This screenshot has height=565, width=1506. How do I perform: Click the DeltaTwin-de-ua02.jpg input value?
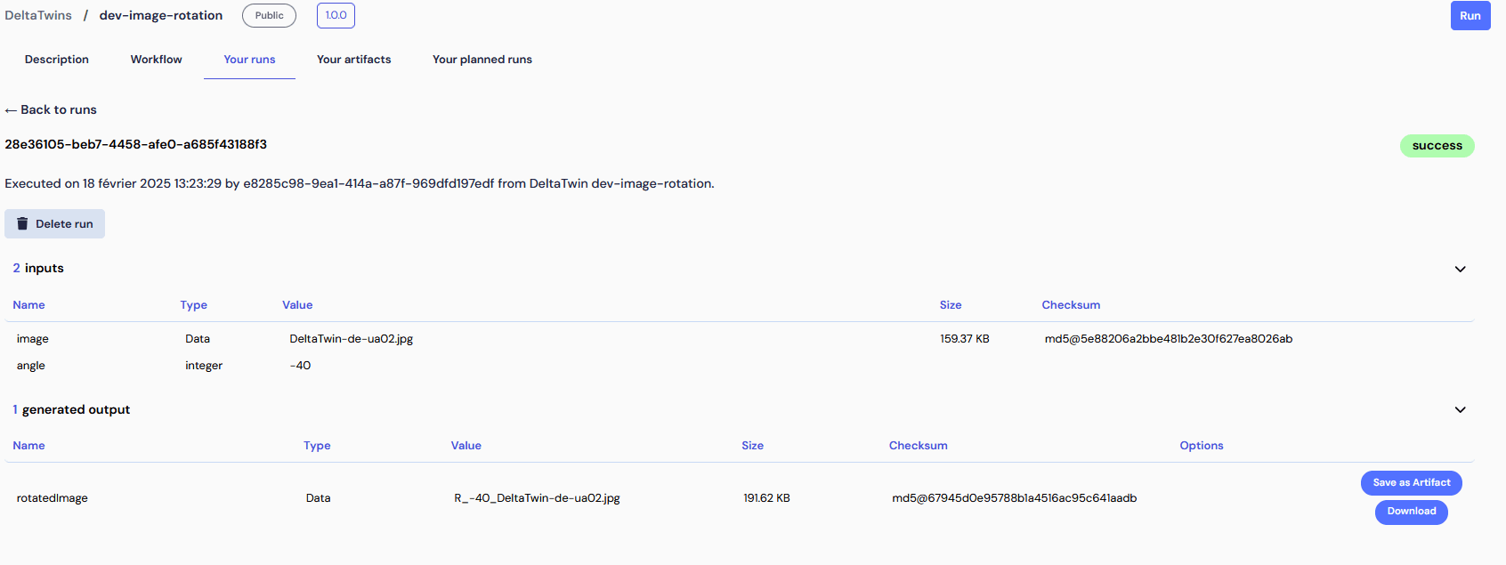(351, 339)
